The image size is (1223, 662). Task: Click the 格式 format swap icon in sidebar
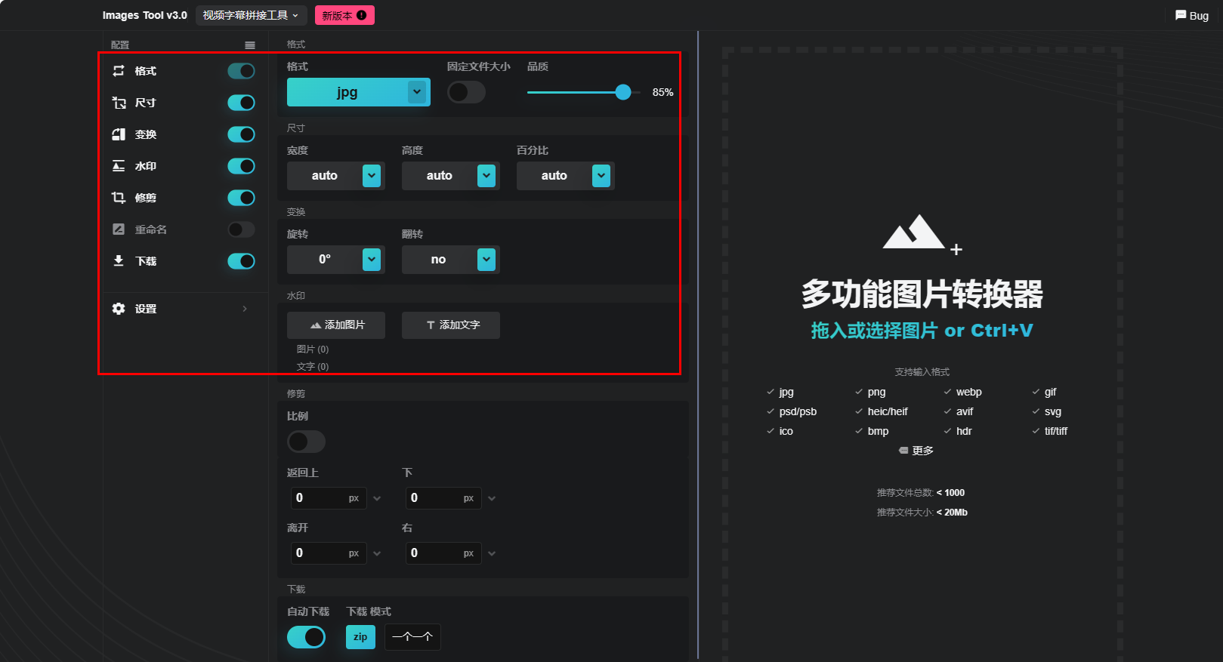point(119,71)
